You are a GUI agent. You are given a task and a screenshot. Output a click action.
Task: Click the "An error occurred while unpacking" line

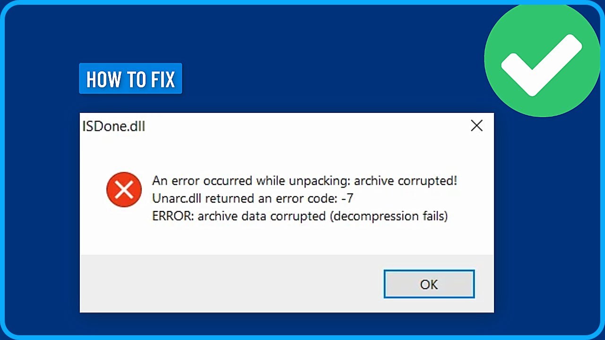tap(304, 180)
